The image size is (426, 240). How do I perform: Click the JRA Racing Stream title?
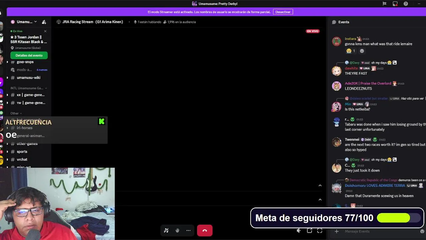93,22
